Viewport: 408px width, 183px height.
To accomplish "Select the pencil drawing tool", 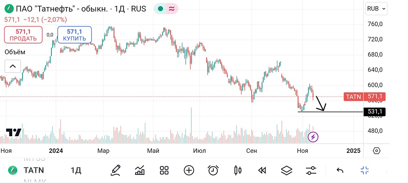I will [x=115, y=170].
